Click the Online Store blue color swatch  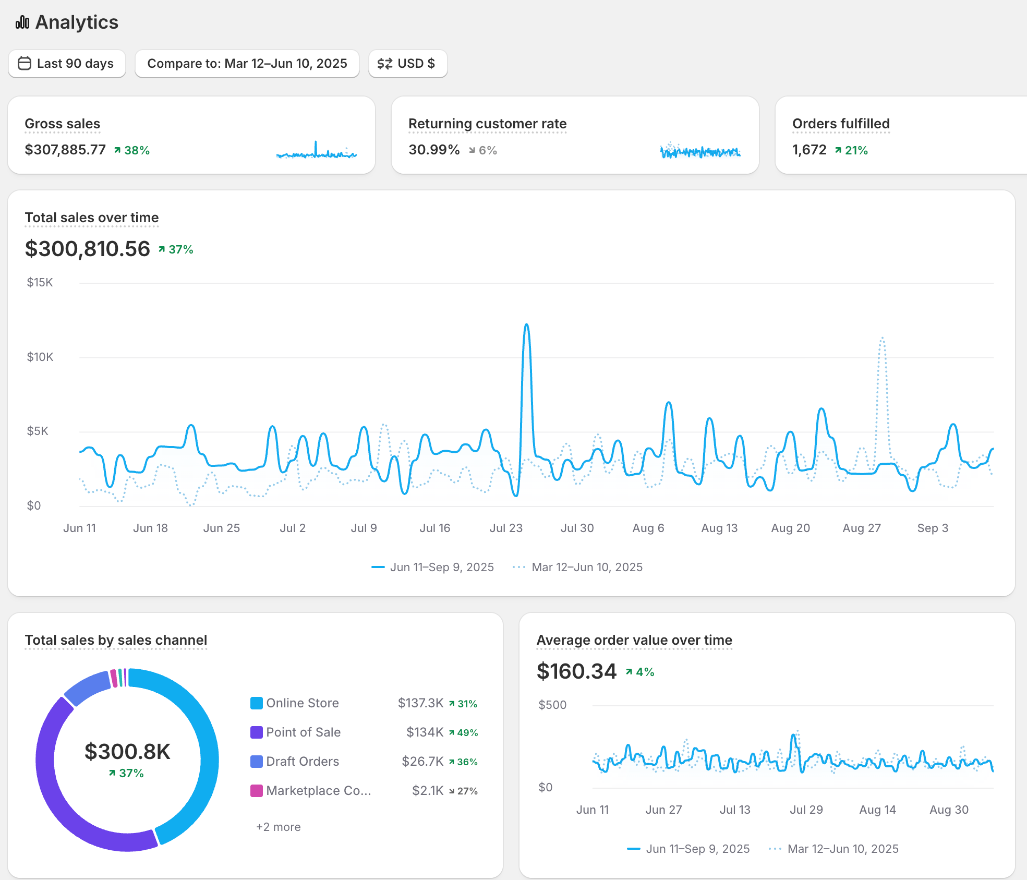click(x=256, y=703)
